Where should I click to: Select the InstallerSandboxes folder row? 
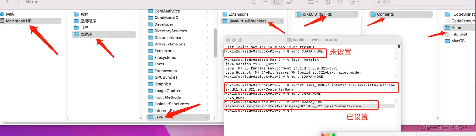tap(178, 104)
